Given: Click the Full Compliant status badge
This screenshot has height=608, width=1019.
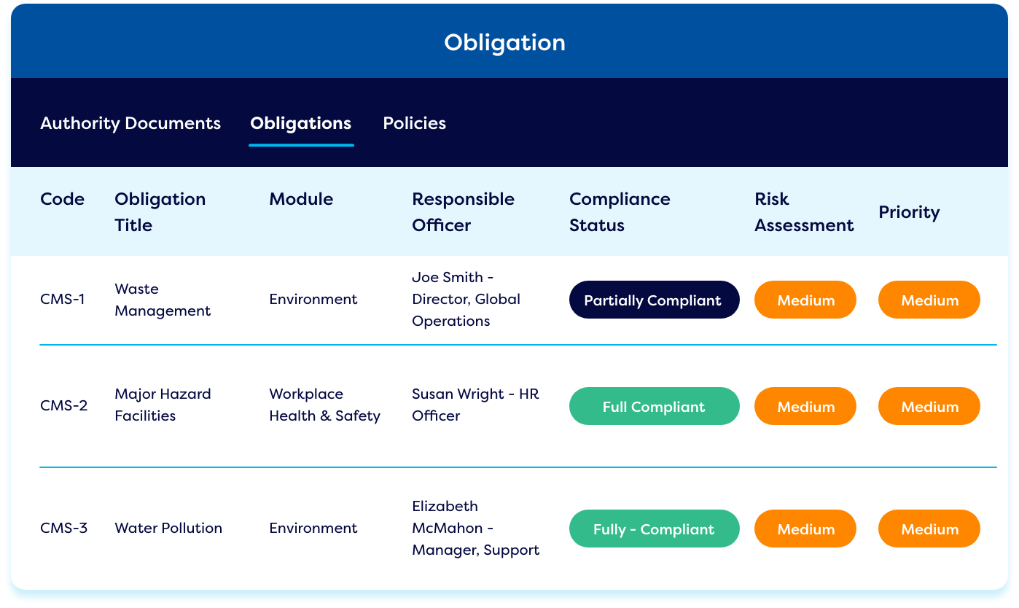Looking at the screenshot, I should (655, 406).
